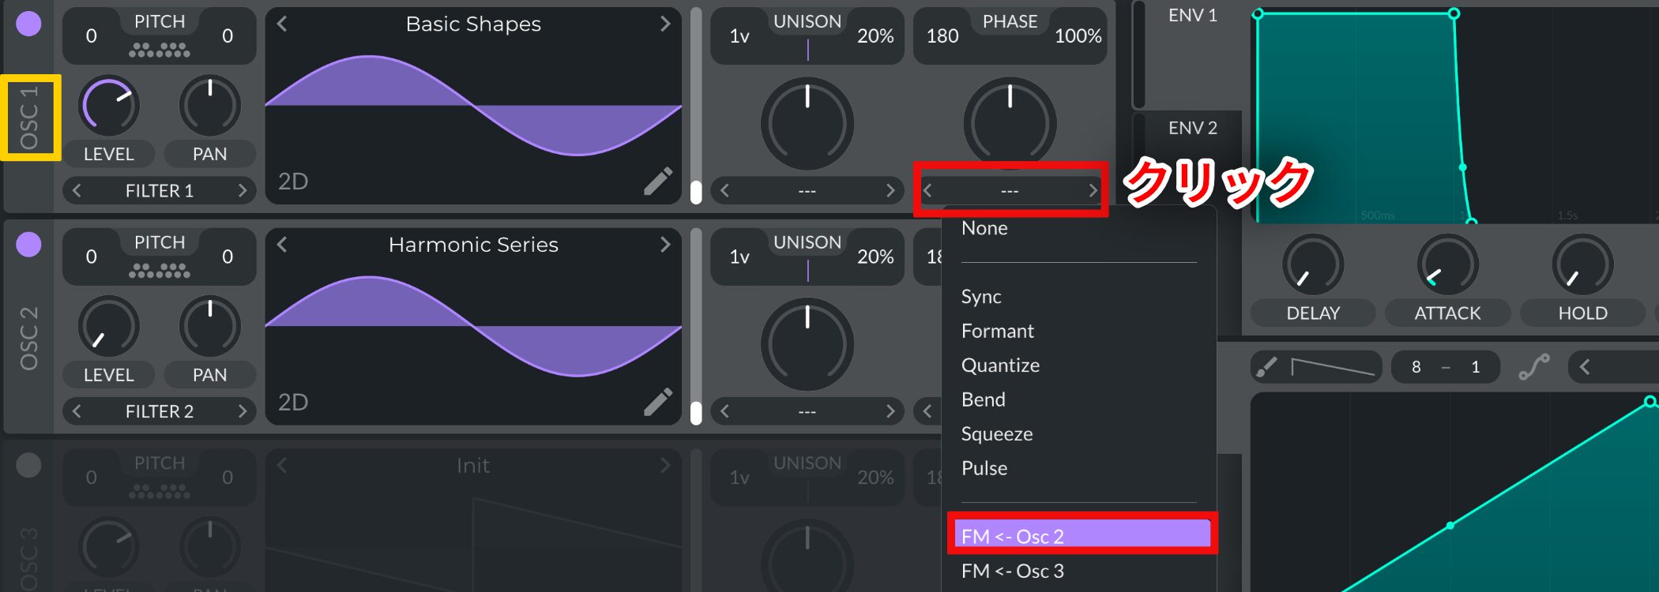Disable oscillator 1 power toggle
1659x592 pixels.
click(x=29, y=24)
